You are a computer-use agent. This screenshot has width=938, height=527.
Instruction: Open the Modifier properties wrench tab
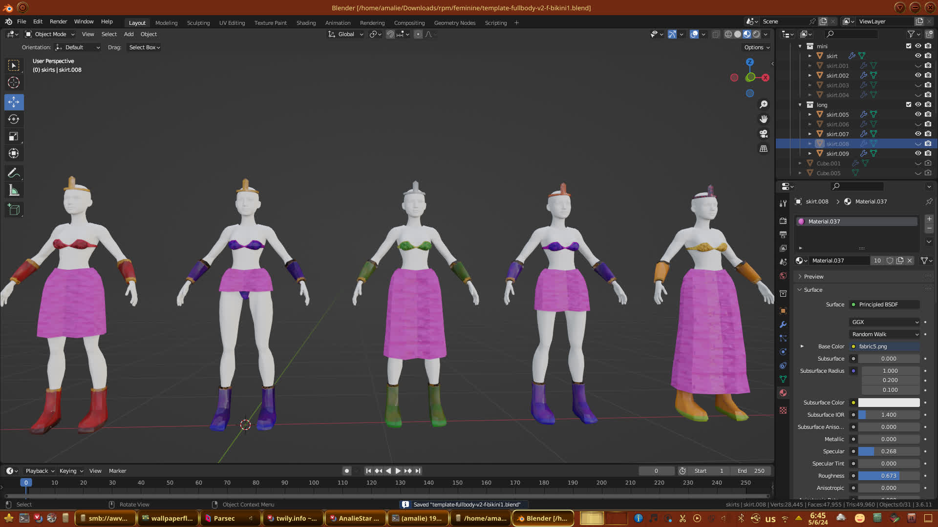click(x=783, y=324)
